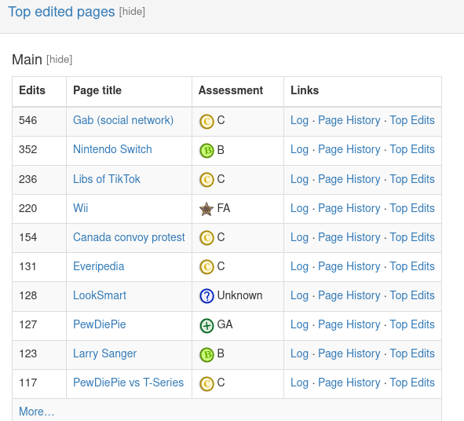This screenshot has width=464, height=421.
Task: Open Top Edits for Wii
Action: [x=412, y=208]
